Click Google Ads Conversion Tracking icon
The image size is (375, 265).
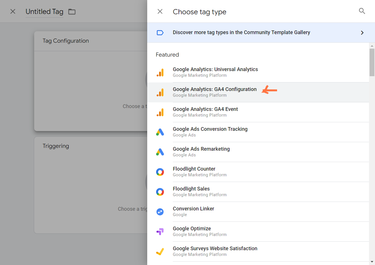pyautogui.click(x=160, y=132)
